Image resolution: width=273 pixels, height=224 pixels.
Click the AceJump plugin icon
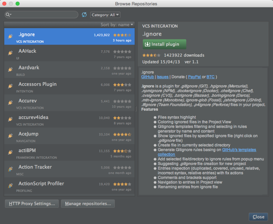[11, 136]
